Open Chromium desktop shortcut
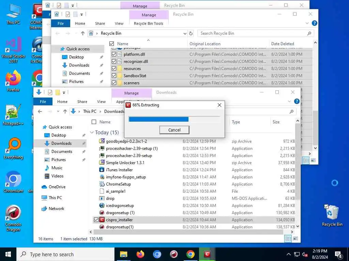 tap(13, 182)
